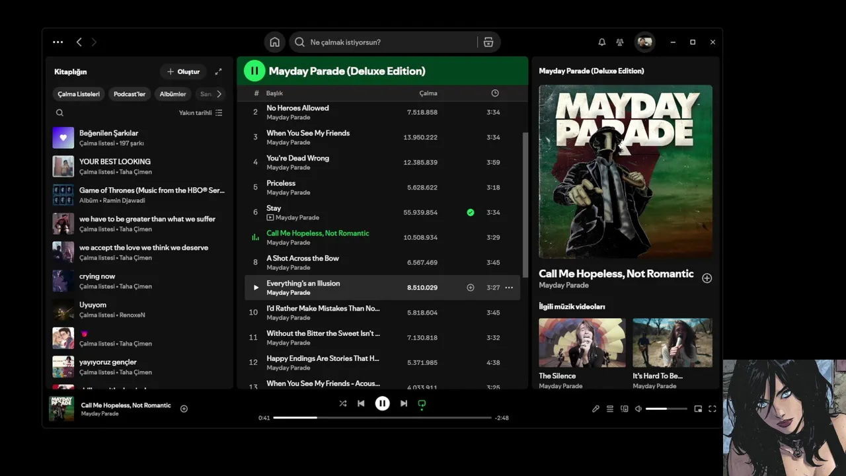
Task: Open the Yakın tarihli sort dropdown
Action: [201, 112]
